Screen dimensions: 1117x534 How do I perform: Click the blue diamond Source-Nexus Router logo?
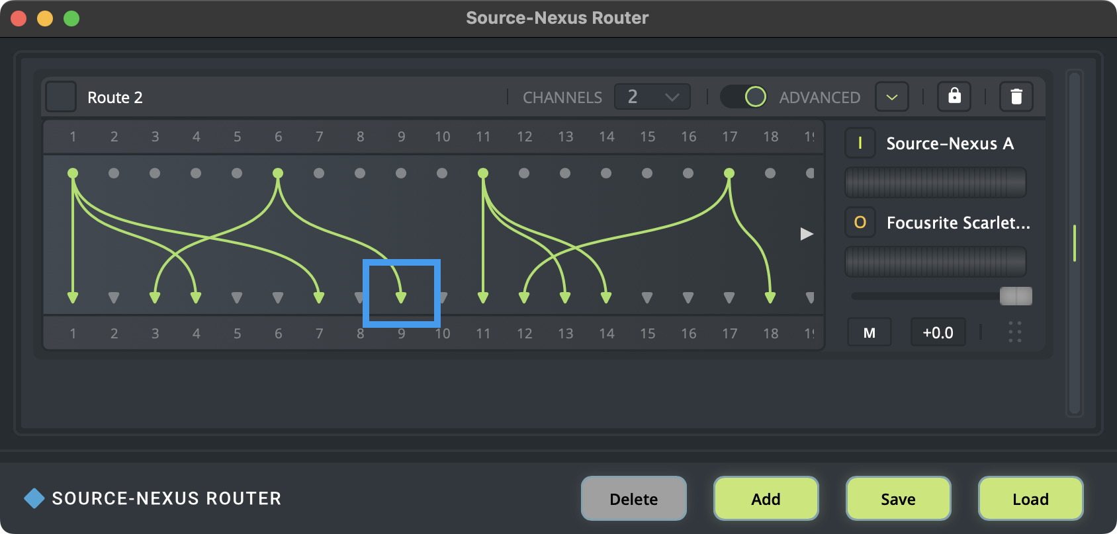(34, 498)
